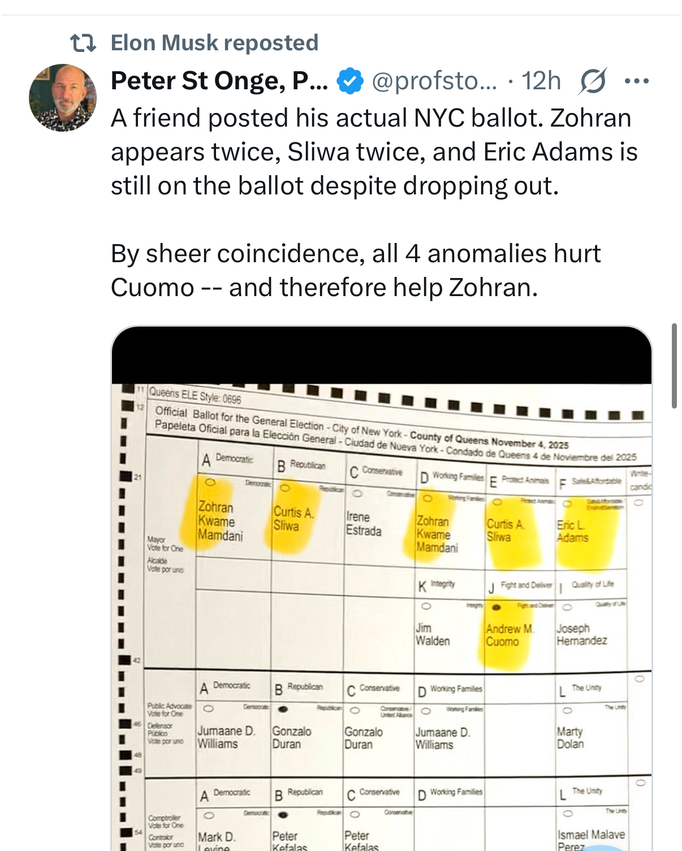
Task: Click the @profsto handle
Action: tap(434, 81)
